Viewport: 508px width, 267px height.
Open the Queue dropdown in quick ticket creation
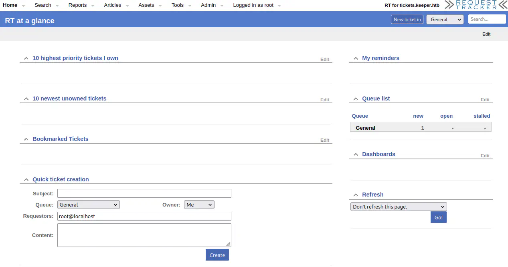89,205
